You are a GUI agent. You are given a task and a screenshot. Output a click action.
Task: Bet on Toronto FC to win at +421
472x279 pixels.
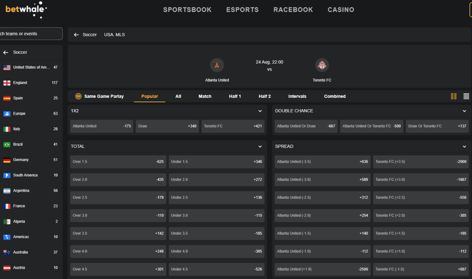pos(233,126)
